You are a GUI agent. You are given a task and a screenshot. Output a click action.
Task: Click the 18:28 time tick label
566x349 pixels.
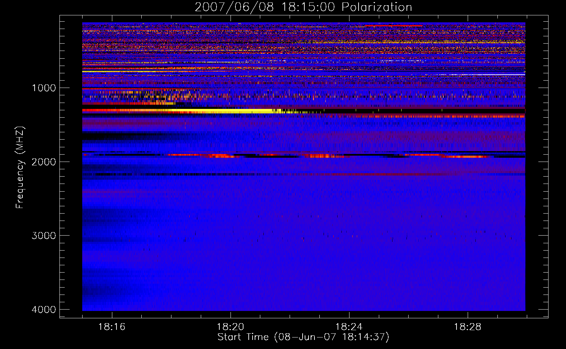click(x=467, y=327)
